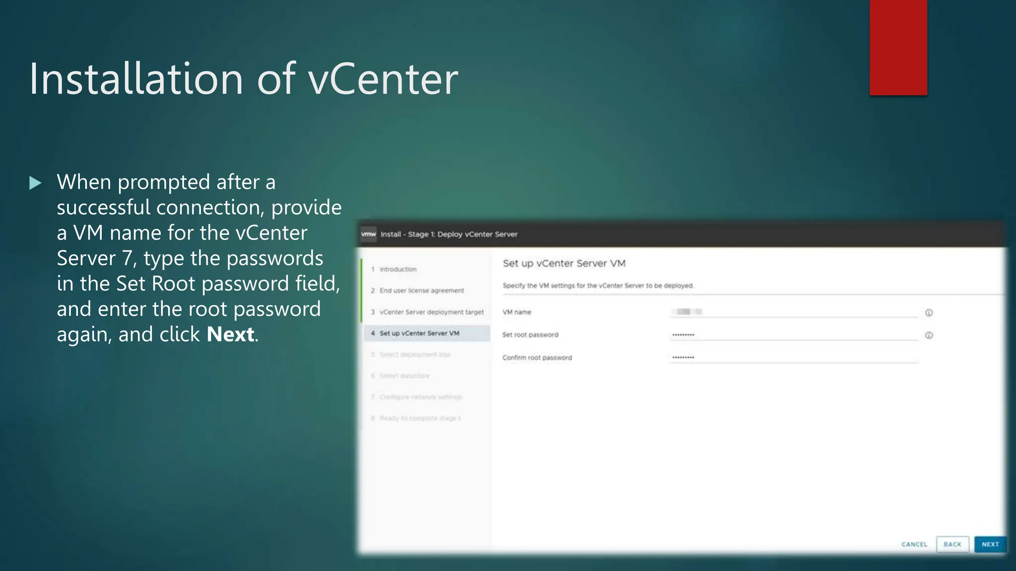Click the 'Set root password' label
This screenshot has width=1016, height=571.
(x=530, y=335)
